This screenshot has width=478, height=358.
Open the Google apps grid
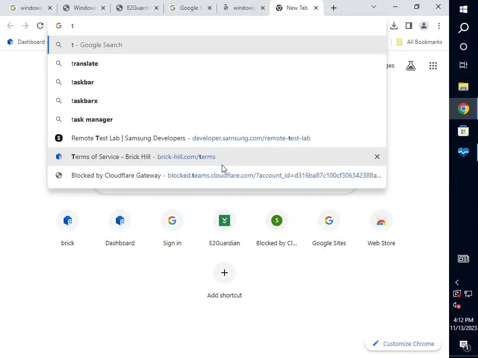pos(433,66)
